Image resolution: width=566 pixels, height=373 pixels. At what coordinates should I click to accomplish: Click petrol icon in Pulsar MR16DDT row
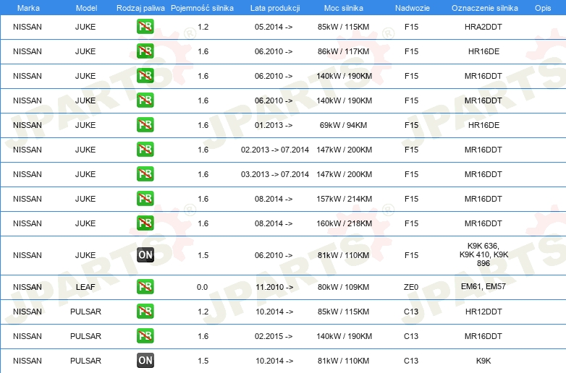[x=145, y=336]
